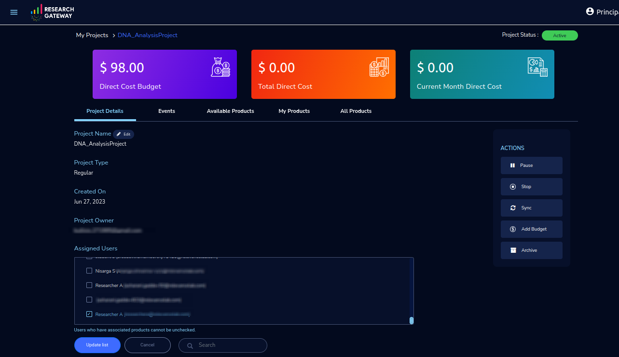Check the Nisarga S user checkbox
Viewport: 619px width, 357px height.
click(89, 271)
